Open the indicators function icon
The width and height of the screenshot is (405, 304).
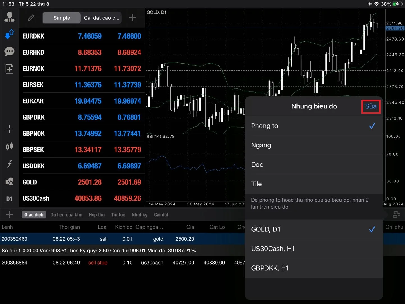[x=10, y=164]
